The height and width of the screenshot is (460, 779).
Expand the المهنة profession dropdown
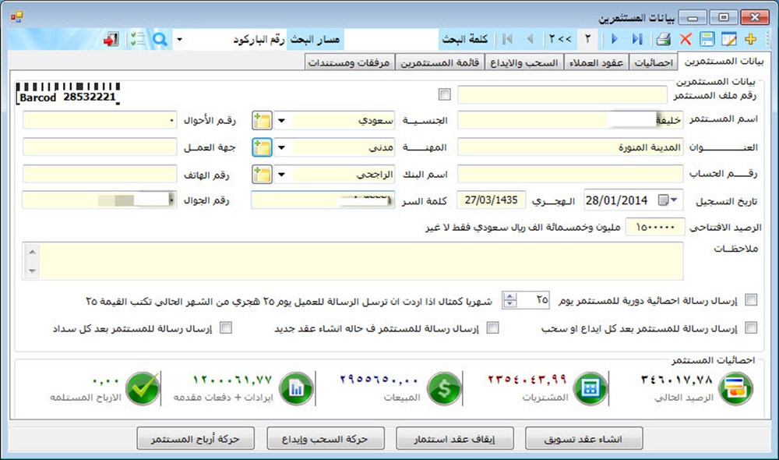pos(281,147)
